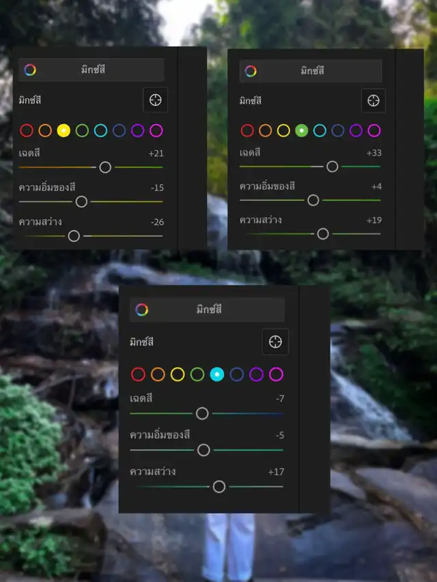Click the มิกซ์สี header button in the top-right panel
The image size is (437, 582).
coord(312,70)
